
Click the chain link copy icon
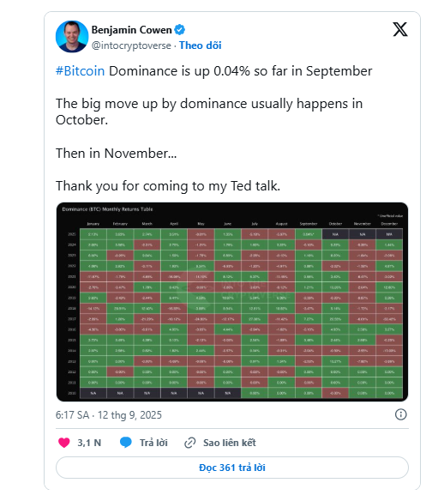click(x=189, y=443)
